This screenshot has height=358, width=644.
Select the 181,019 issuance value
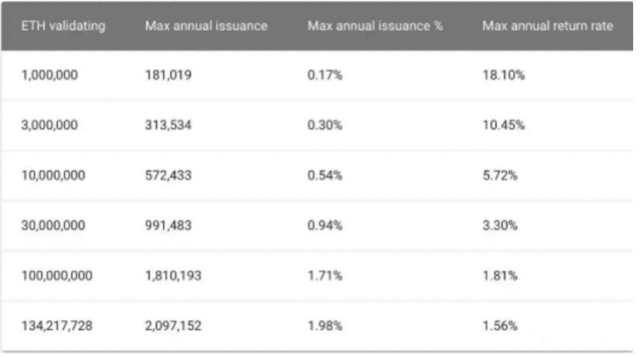[x=169, y=75]
